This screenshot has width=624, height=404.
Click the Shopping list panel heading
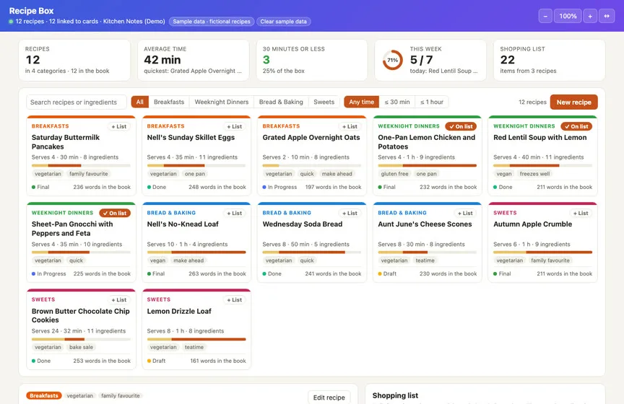tap(395, 395)
